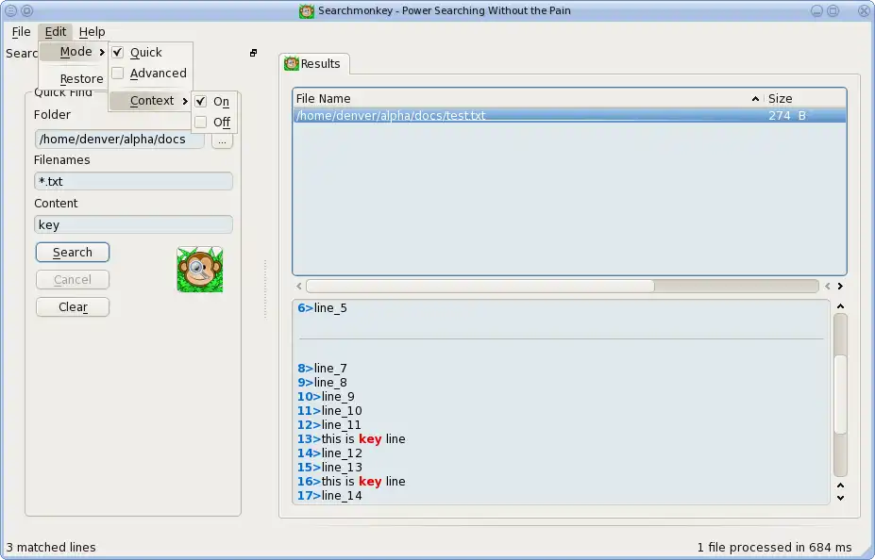875x560 pixels.
Task: Expand the Context submenu
Action: 150,101
